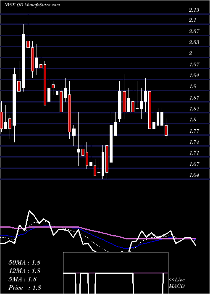Click the 1.84 price axis label
210x294 pixels.
pyautogui.click(x=194, y=108)
